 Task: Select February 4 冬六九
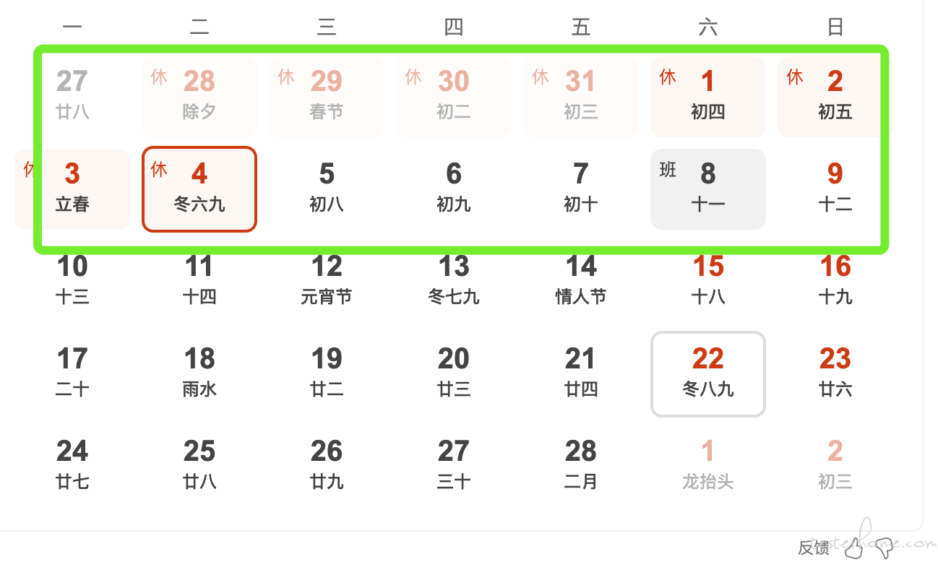click(x=199, y=189)
